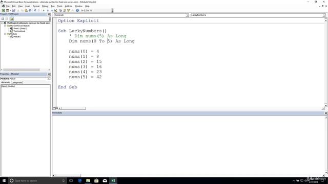Image resolution: width=328 pixels, height=184 pixels.
Task: Click View Code icon in Project panel
Action: point(3,19)
